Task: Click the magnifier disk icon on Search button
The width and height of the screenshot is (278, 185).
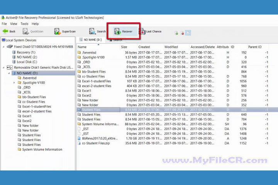Action: 92,31
